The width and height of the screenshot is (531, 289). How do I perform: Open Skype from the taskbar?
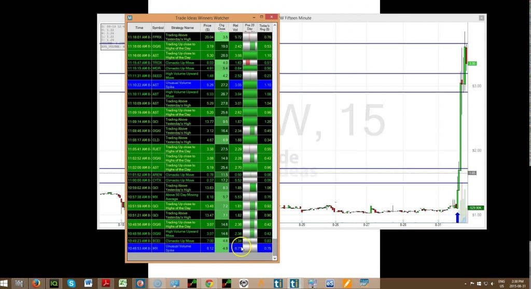(71, 283)
